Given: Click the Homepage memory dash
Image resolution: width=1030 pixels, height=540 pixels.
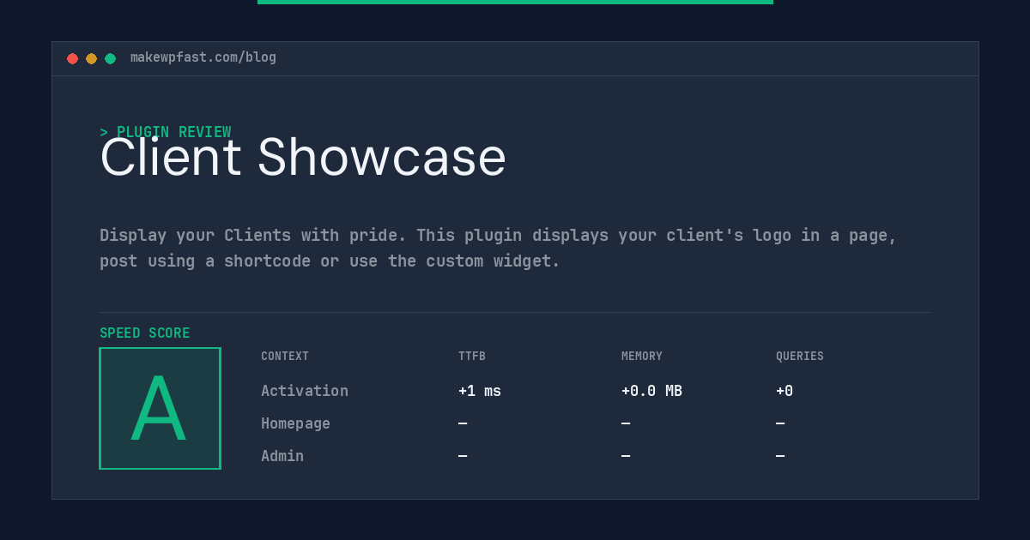Looking at the screenshot, I should (x=626, y=423).
